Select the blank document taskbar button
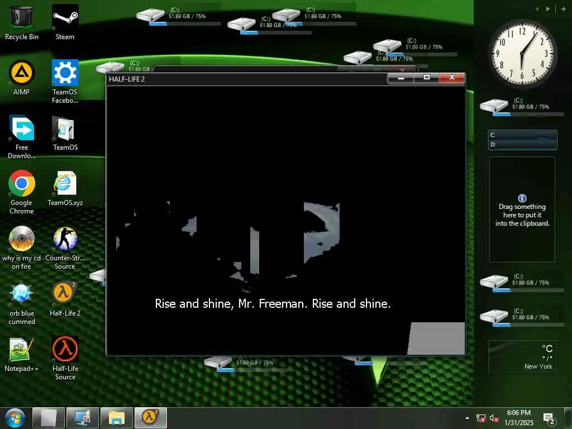Image resolution: width=572 pixels, height=429 pixels. click(49, 418)
